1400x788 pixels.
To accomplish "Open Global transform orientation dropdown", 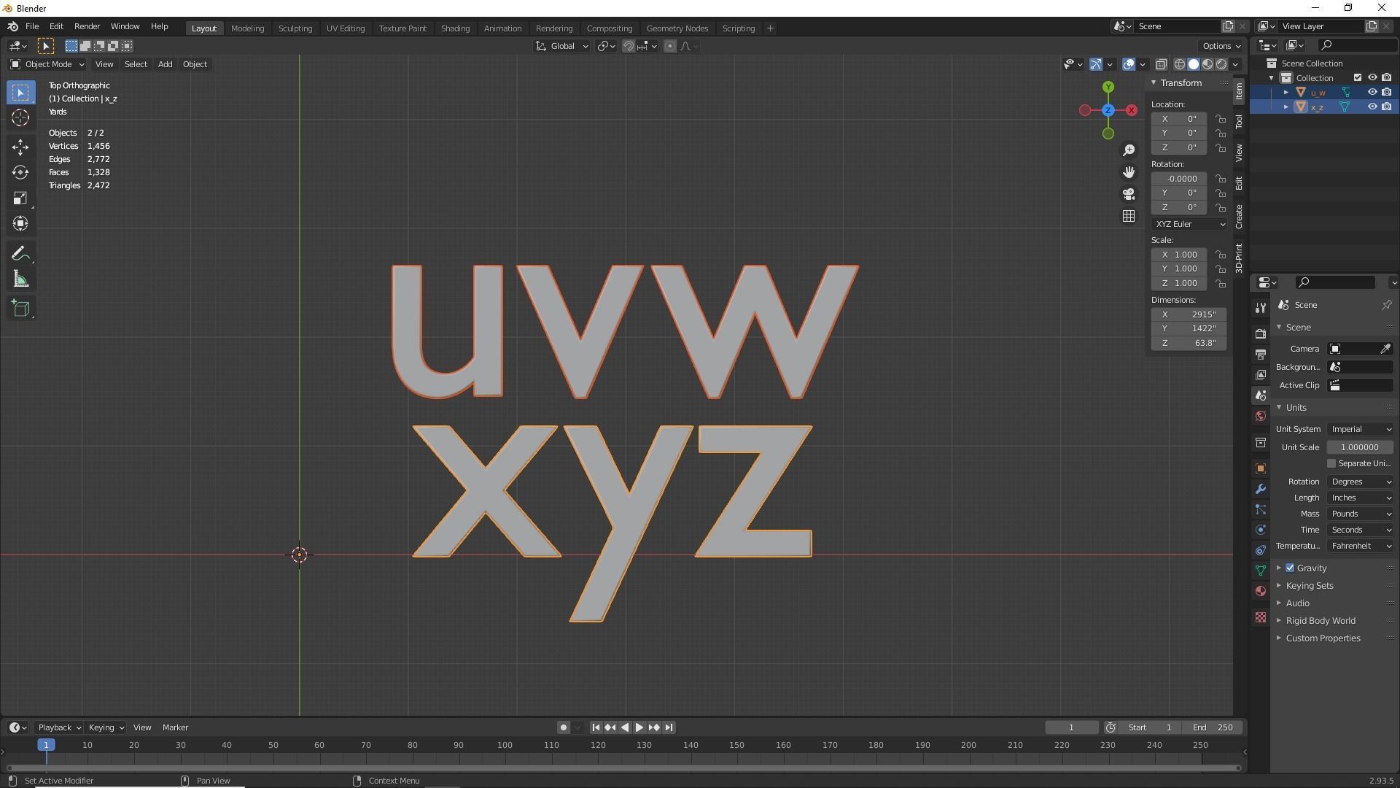I will click(x=561, y=46).
